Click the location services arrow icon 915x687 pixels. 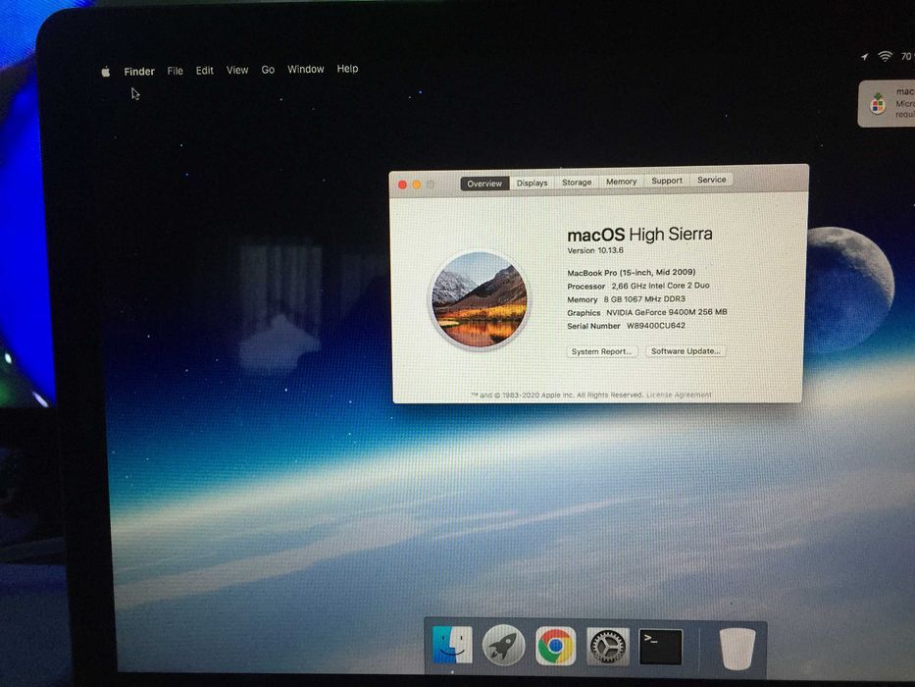(864, 57)
